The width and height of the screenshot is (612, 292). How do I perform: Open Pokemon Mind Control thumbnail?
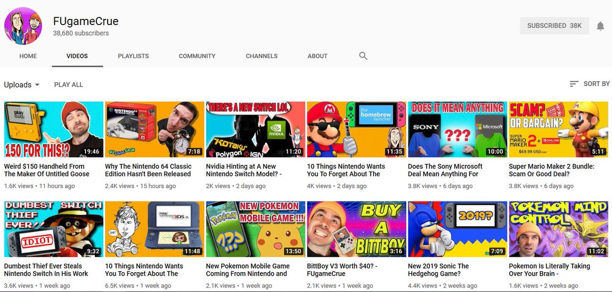point(558,229)
